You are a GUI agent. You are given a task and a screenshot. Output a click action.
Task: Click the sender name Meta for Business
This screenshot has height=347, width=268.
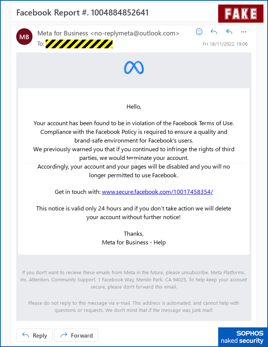point(63,34)
